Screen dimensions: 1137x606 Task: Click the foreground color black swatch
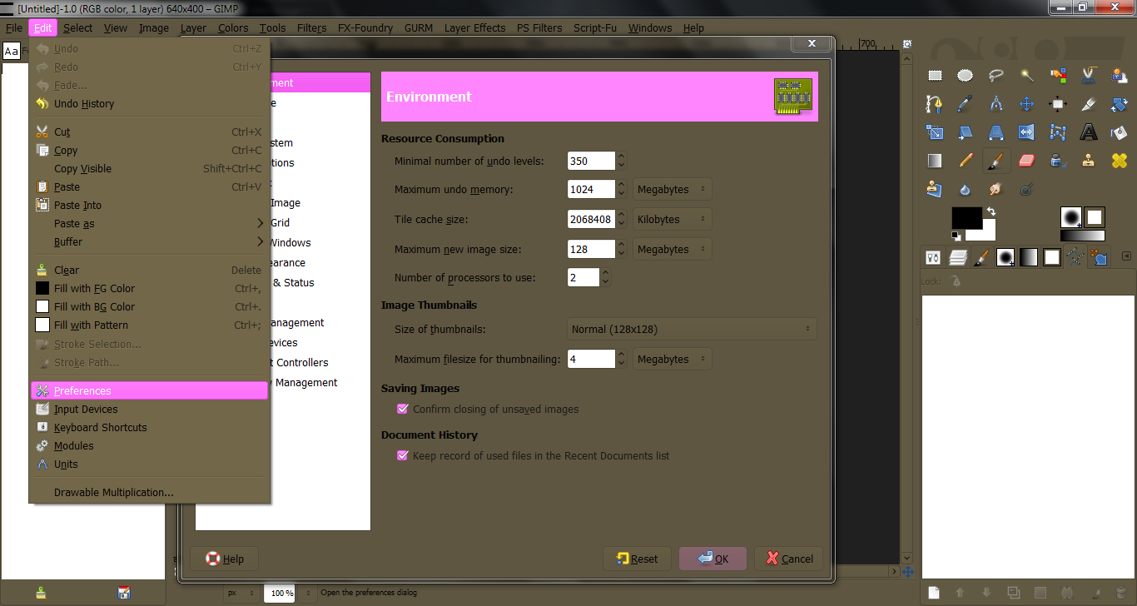click(x=966, y=217)
